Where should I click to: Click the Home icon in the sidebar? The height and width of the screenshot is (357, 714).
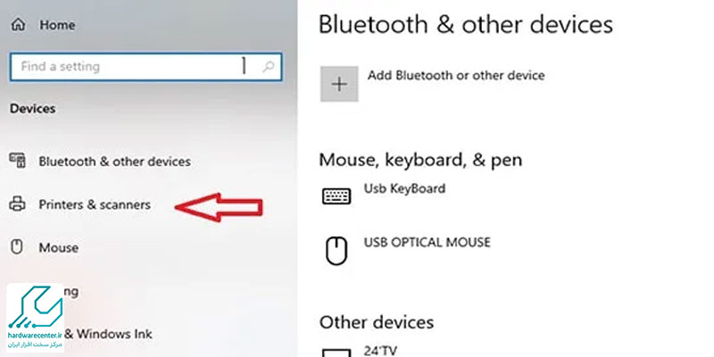pyautogui.click(x=18, y=26)
